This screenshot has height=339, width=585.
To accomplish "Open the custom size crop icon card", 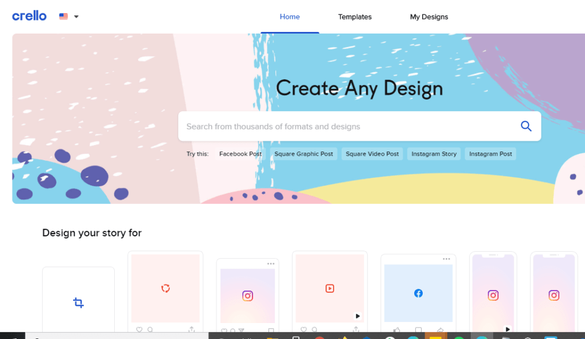I will [x=78, y=303].
